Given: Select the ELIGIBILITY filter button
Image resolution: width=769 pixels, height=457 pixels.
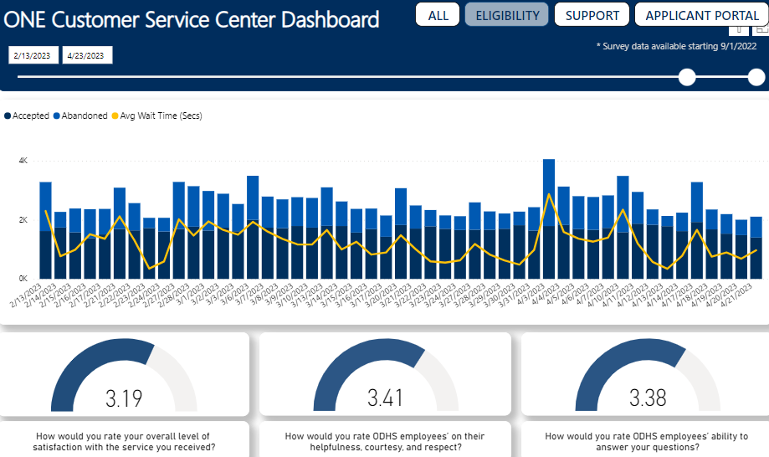Looking at the screenshot, I should click(506, 15).
